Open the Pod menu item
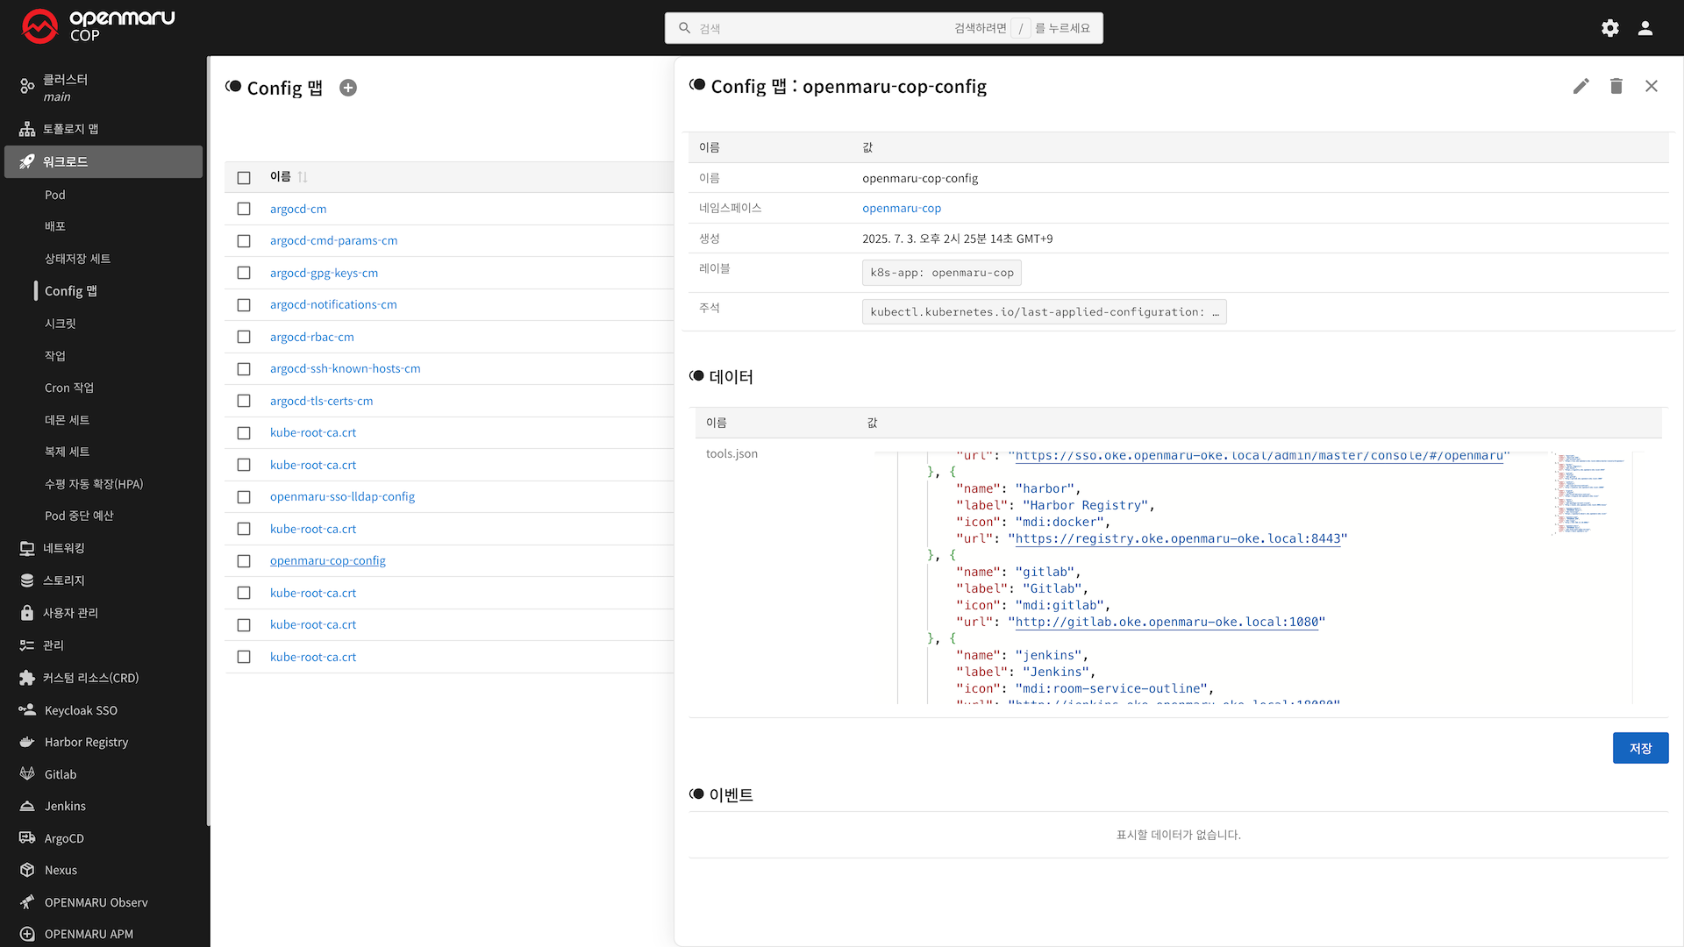The width and height of the screenshot is (1684, 947). (55, 195)
